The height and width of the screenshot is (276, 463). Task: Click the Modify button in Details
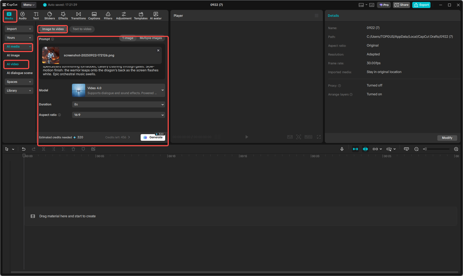pos(447,138)
